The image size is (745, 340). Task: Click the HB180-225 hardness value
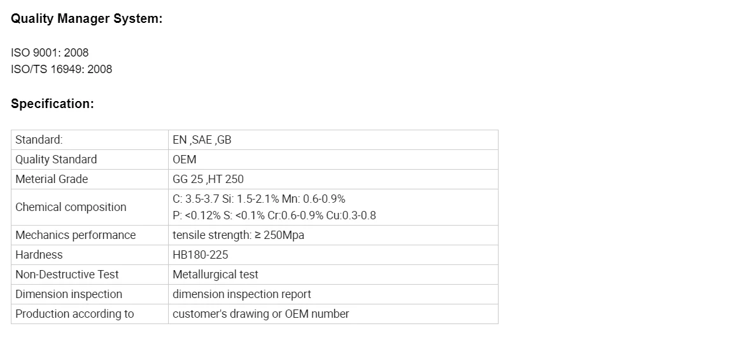pyautogui.click(x=201, y=255)
